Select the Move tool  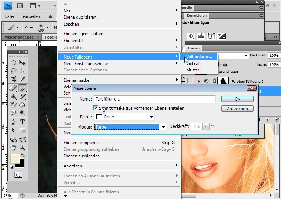tap(22, 63)
